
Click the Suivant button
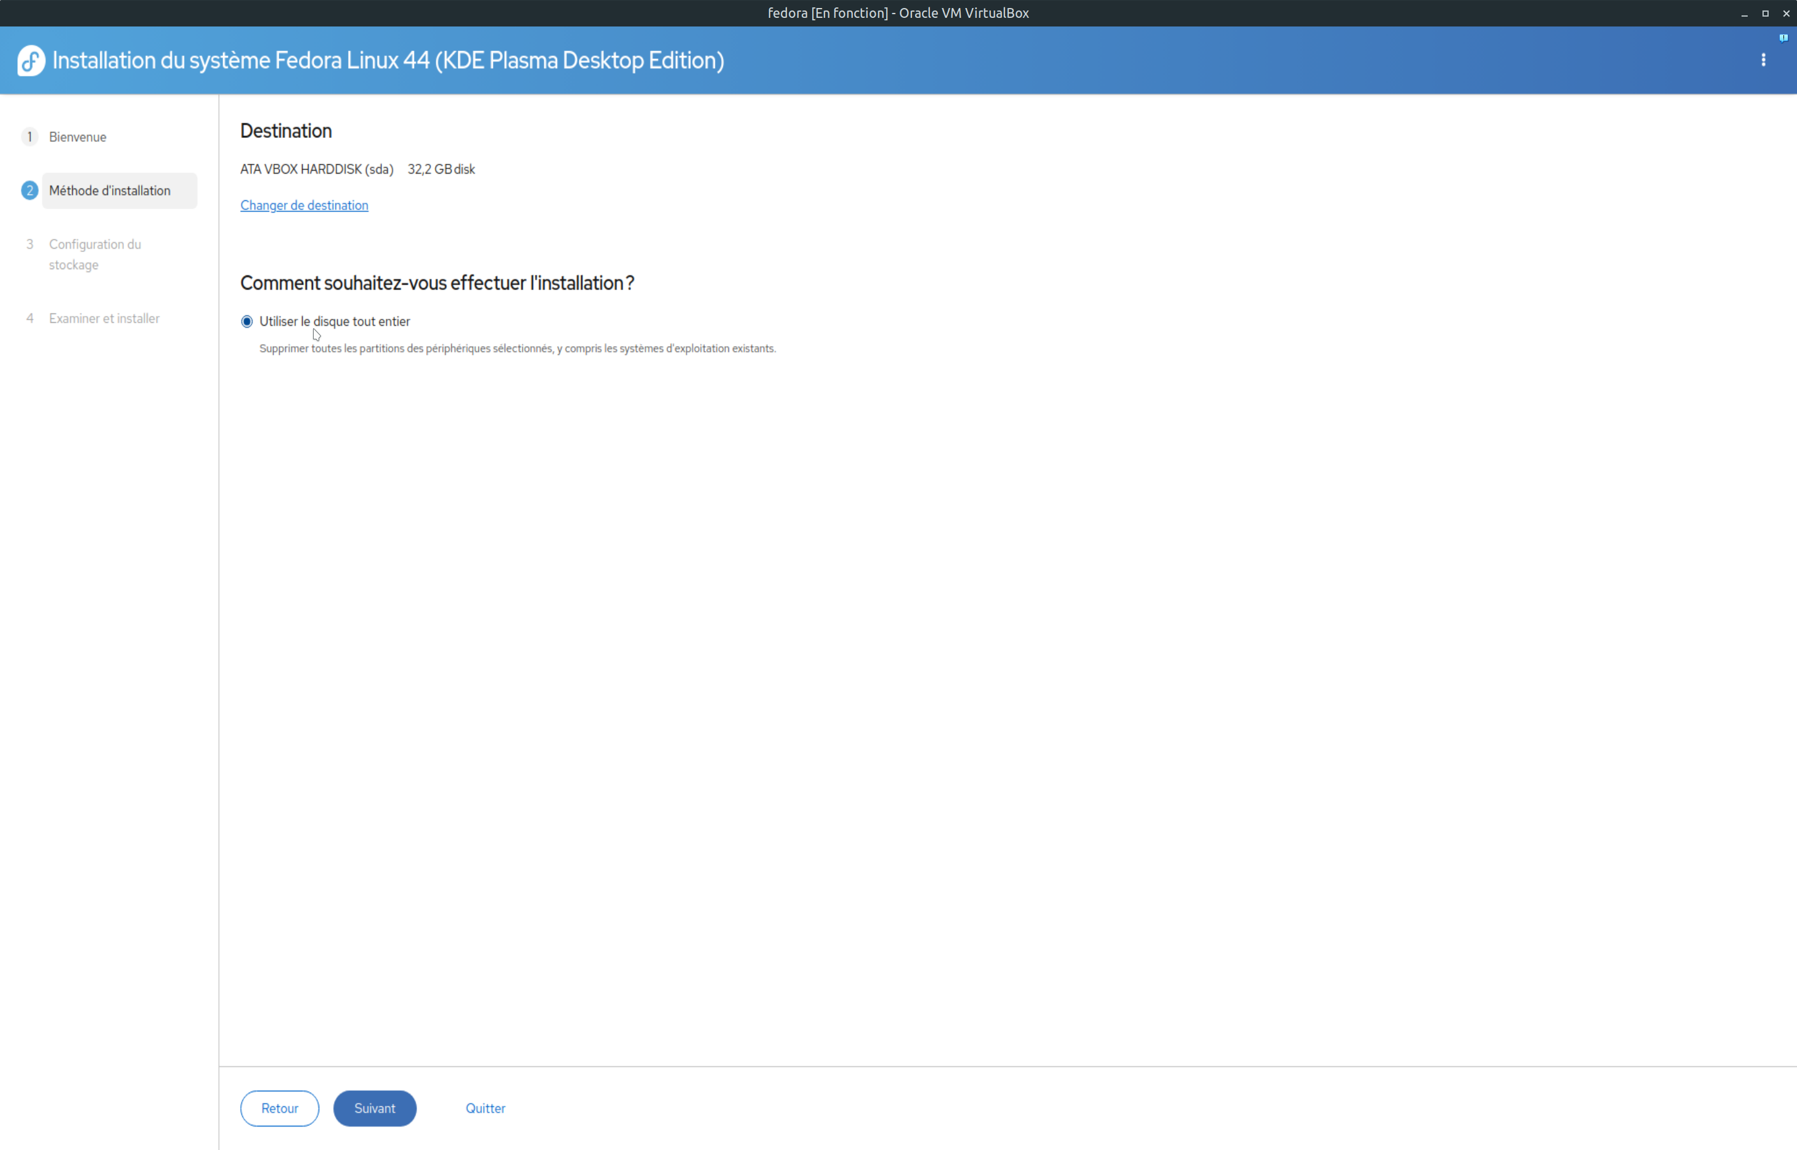(x=375, y=1108)
